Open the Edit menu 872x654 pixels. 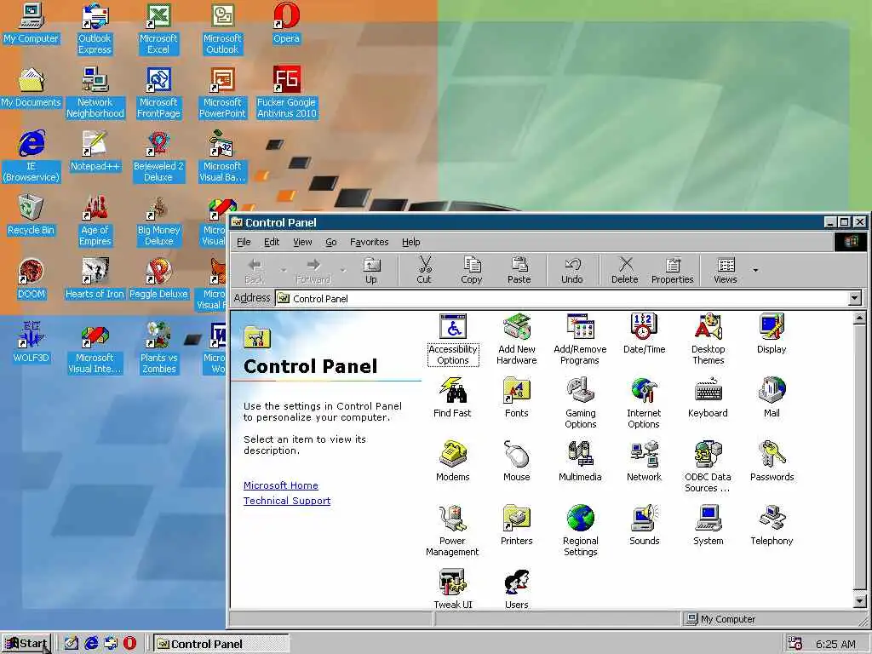(x=272, y=242)
